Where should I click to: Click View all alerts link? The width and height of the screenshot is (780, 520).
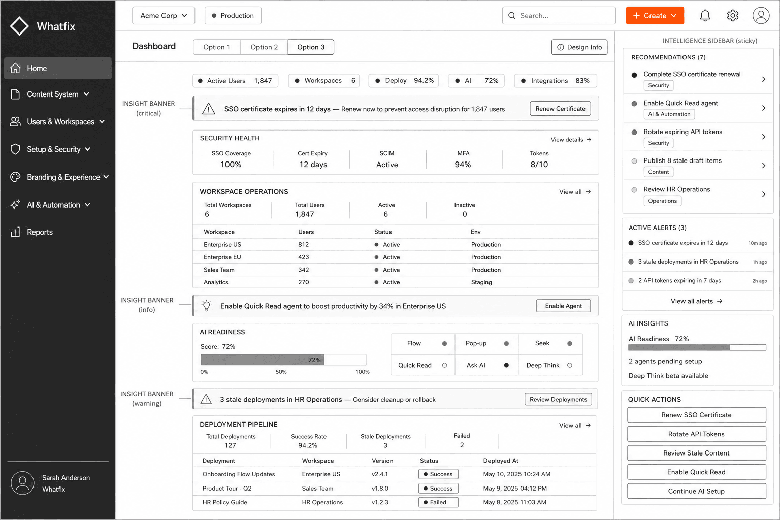697,301
